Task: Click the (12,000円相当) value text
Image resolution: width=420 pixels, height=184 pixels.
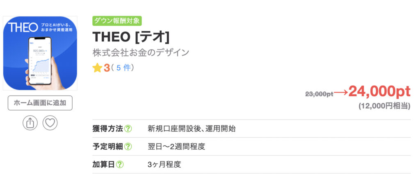Action: pyautogui.click(x=384, y=106)
